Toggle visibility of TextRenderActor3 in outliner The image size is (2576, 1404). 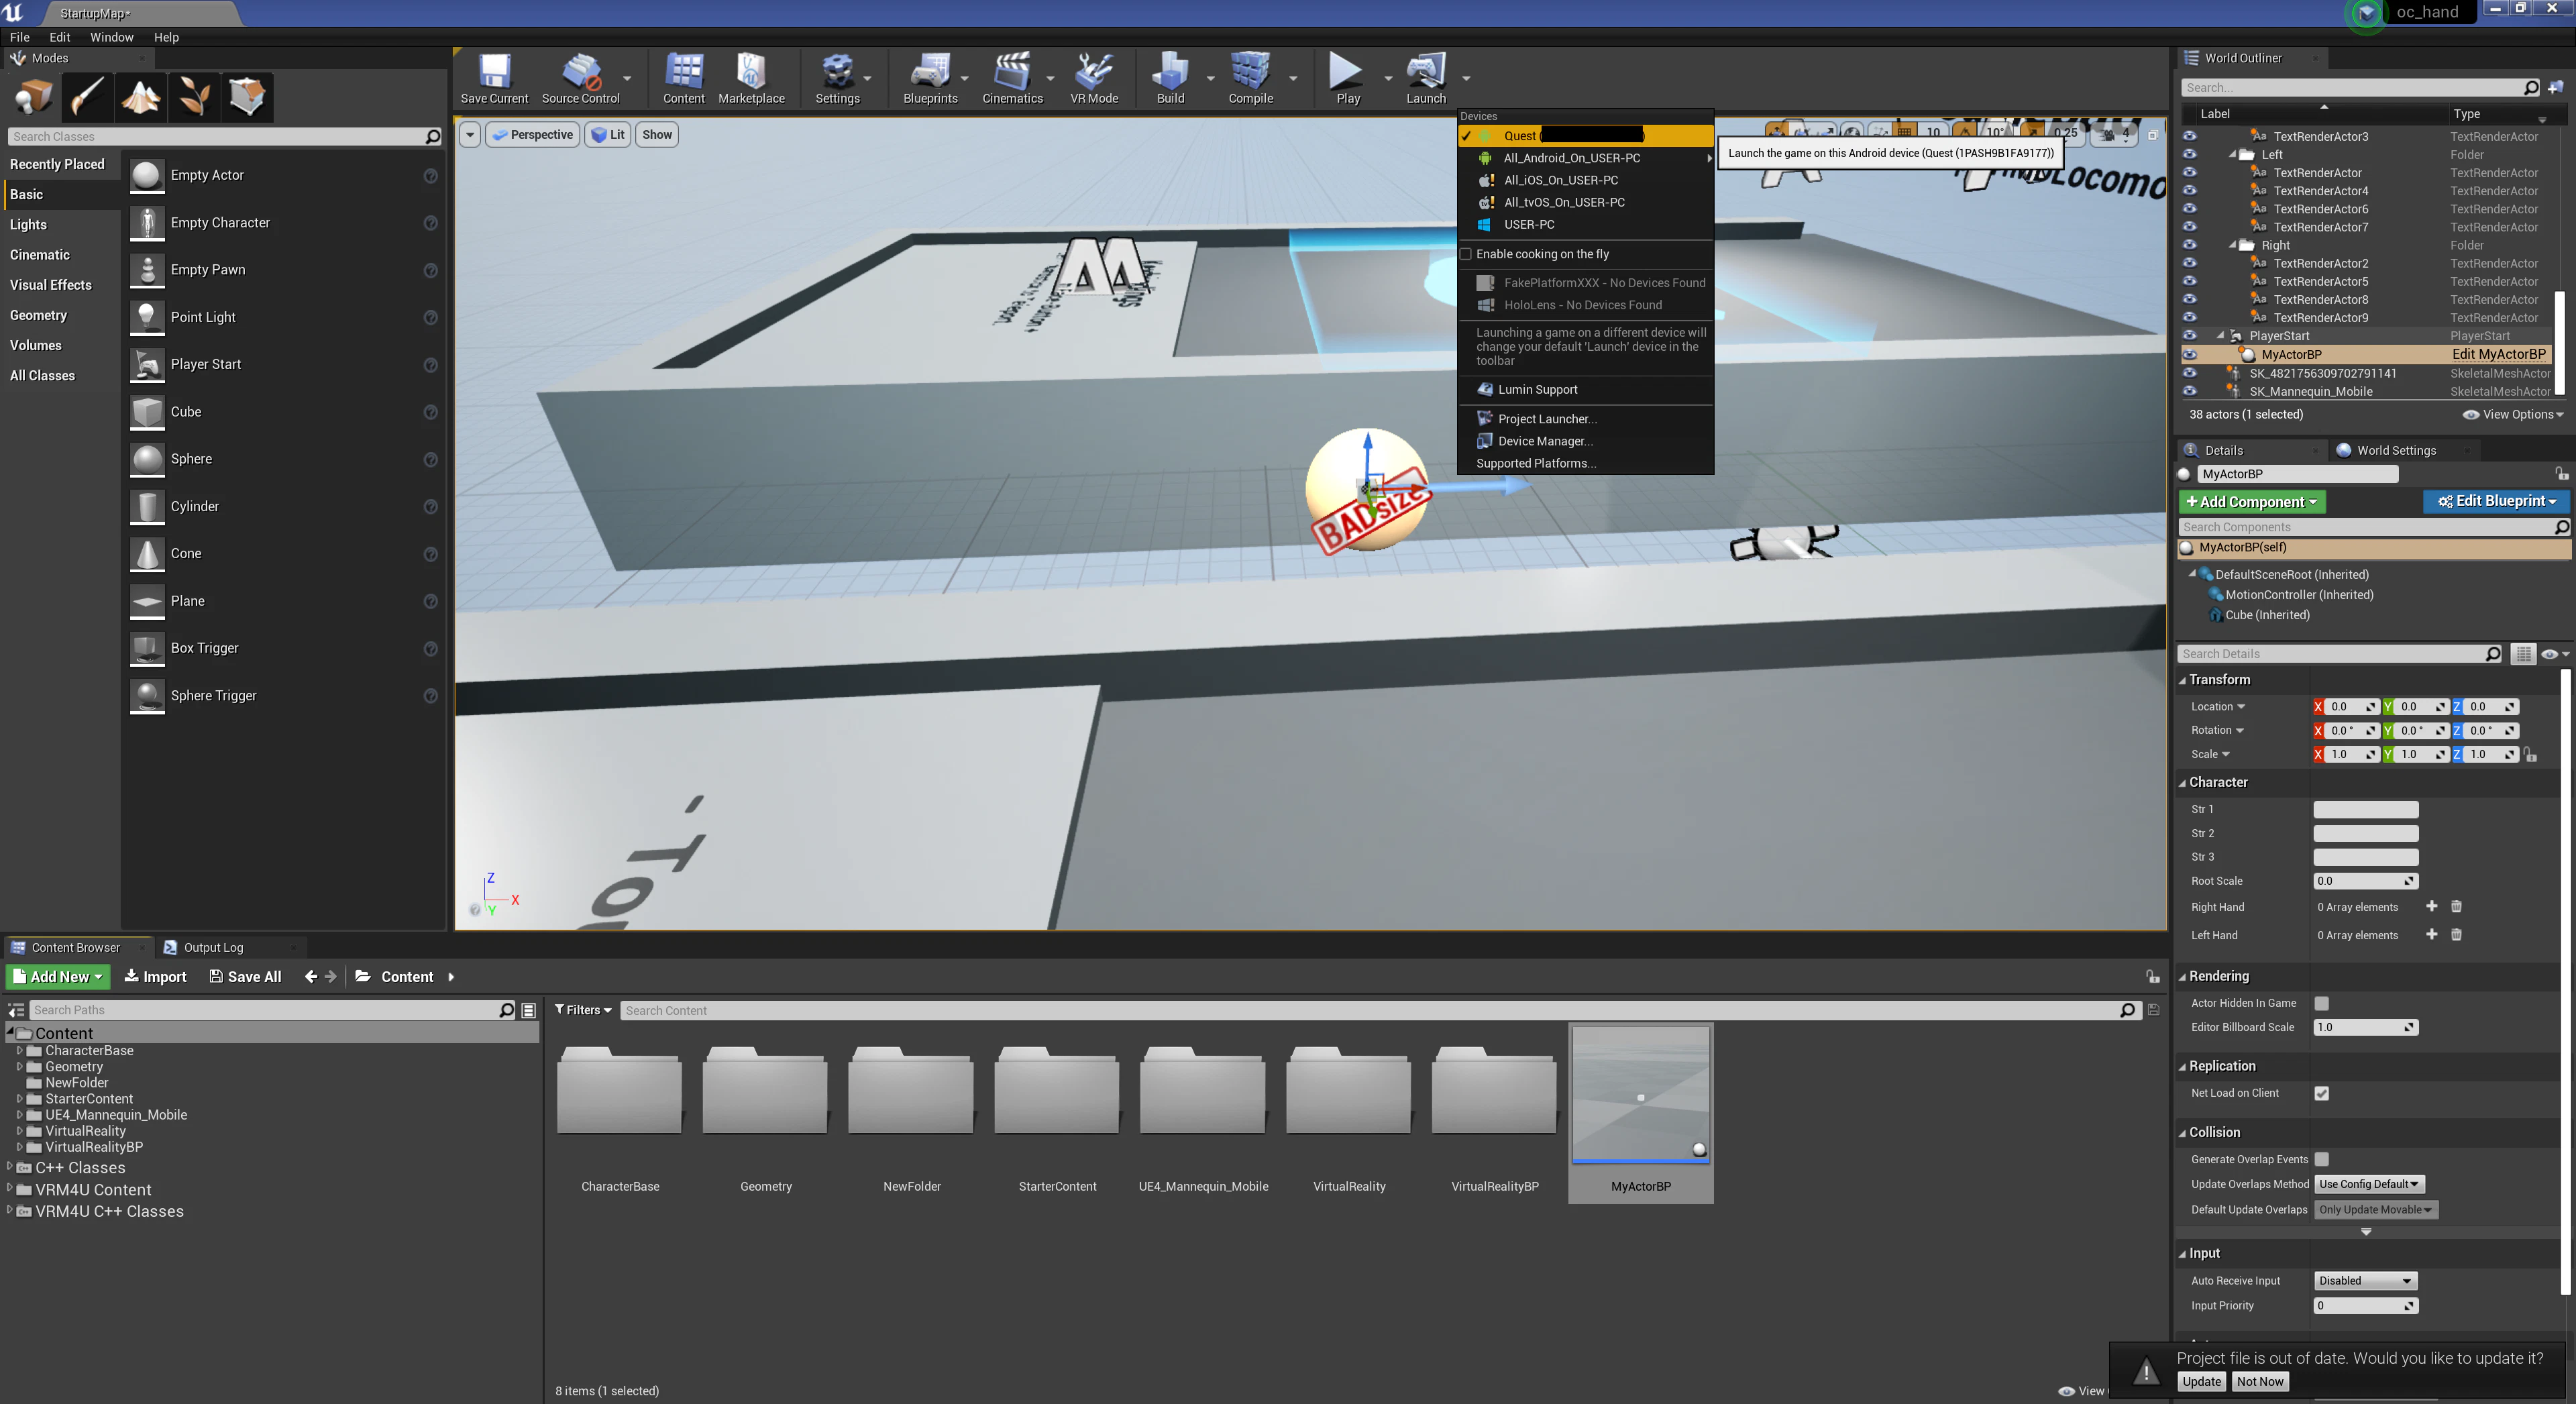(2190, 136)
